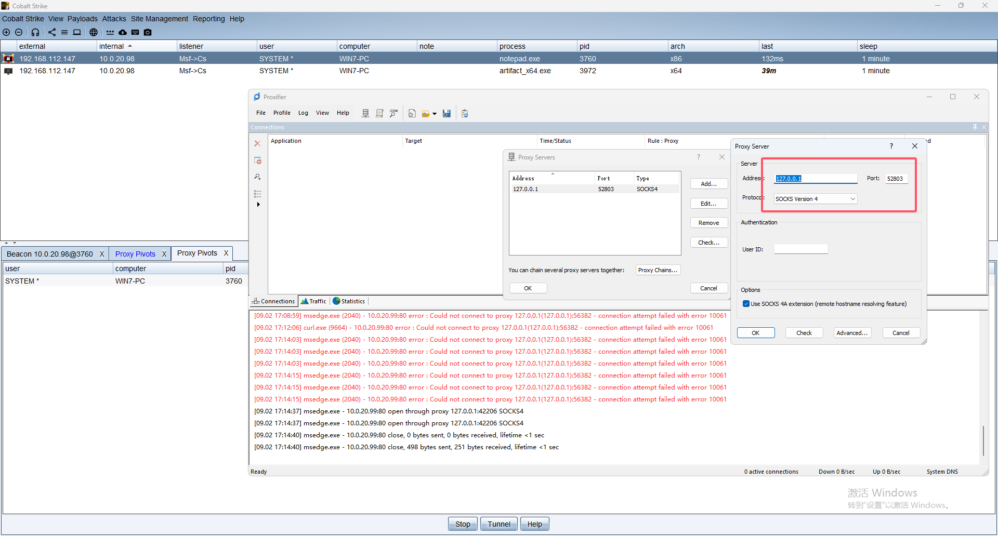Click the red X icon in Connections sidebar
This screenshot has width=998, height=536.
click(x=257, y=143)
